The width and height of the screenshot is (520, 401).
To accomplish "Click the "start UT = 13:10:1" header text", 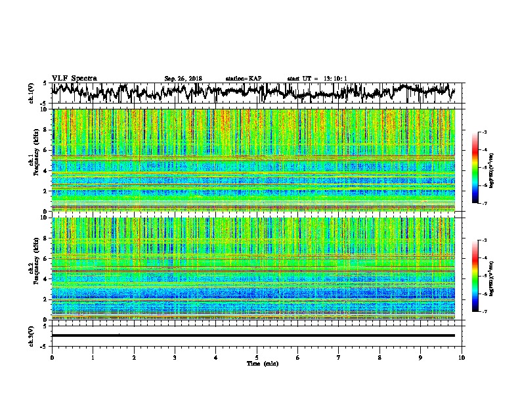I will 317,79.
